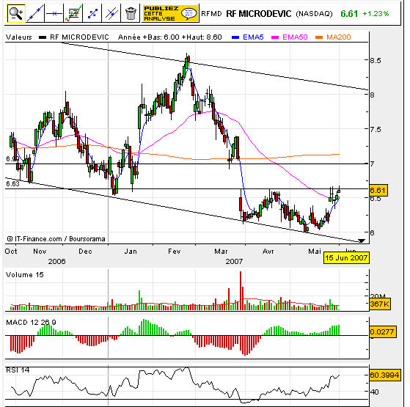Click the black arrow at channel end
This screenshot has width=410, height=407.
(362, 241)
